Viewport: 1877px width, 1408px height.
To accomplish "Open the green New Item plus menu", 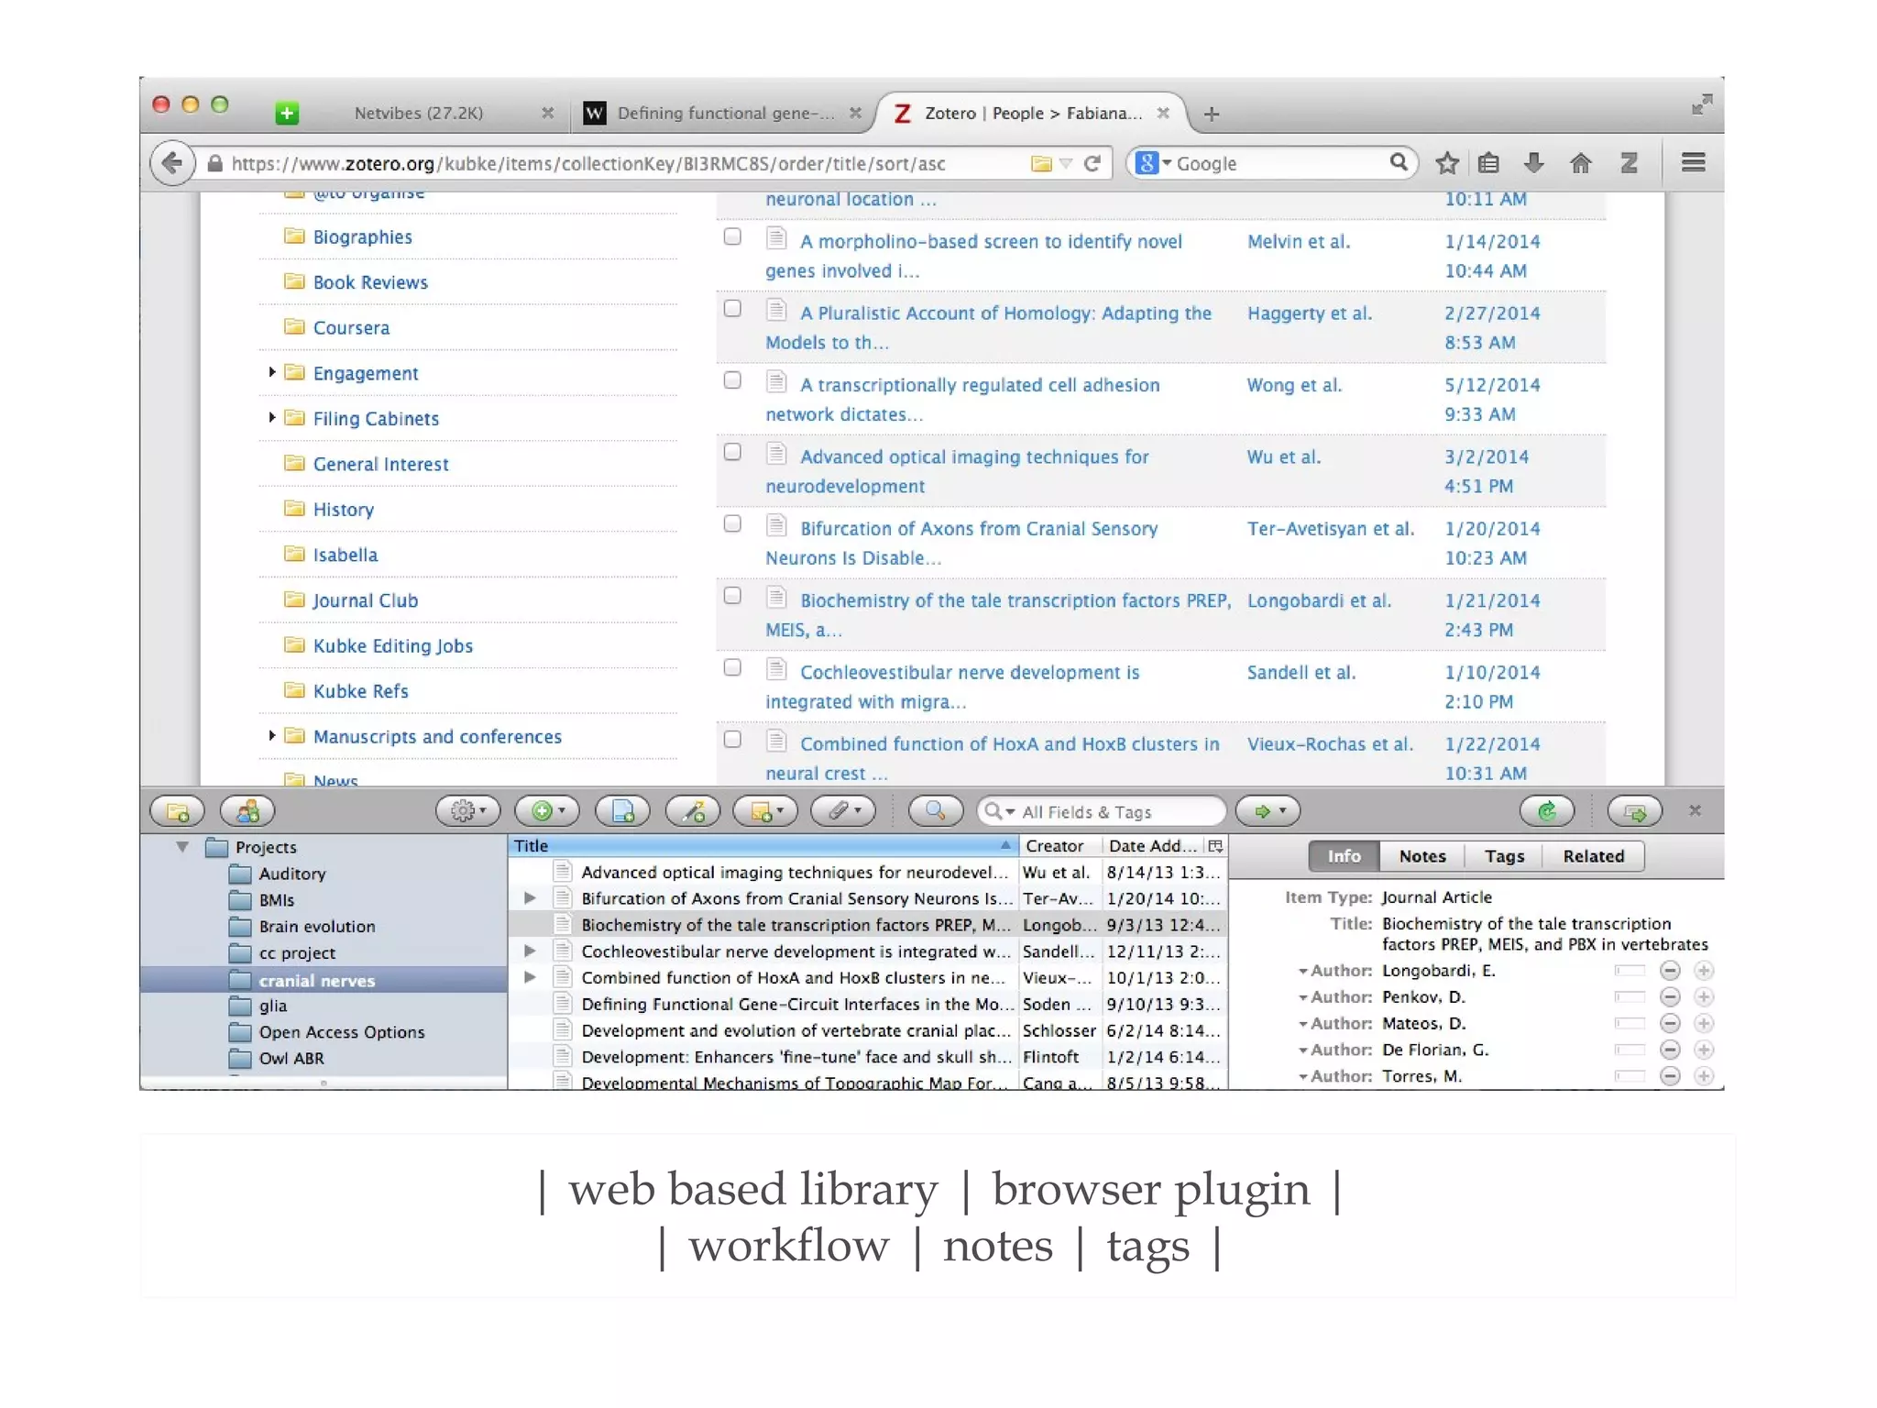I will (547, 811).
